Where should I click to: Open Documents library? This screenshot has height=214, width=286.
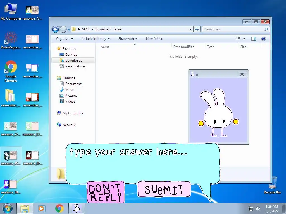point(71,84)
